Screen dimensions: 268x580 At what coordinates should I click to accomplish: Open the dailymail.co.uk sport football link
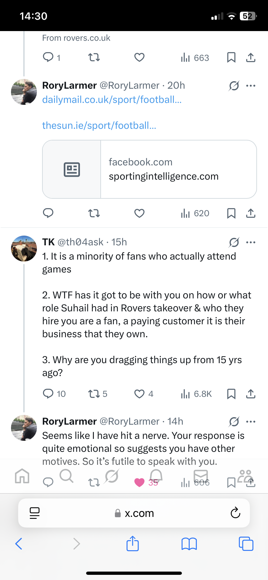click(x=112, y=100)
